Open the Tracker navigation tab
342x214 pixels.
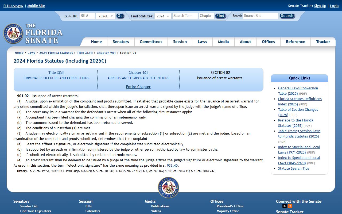(323, 42)
